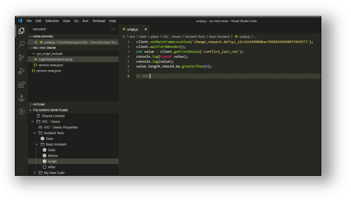The width and height of the screenshot is (351, 200).
Task: Collapse the Basic Incident folder
Action: tap(37, 145)
